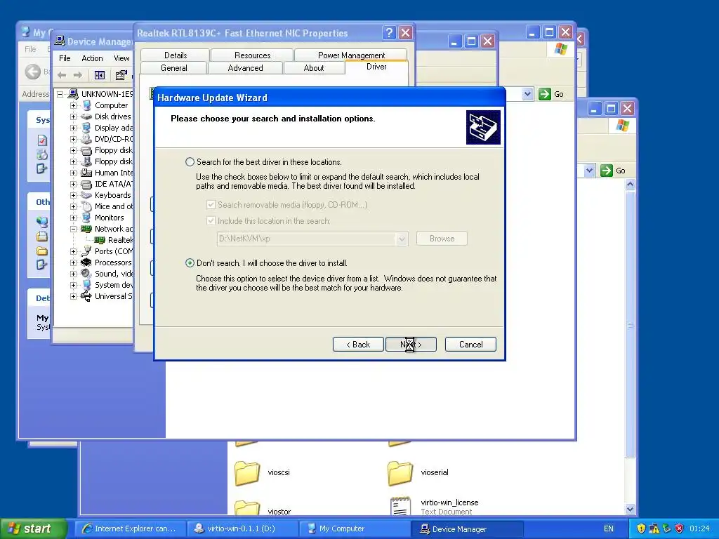Image resolution: width=719 pixels, height=539 pixels.
Task: Expand the Keyboards node
Action: pyautogui.click(x=73, y=195)
